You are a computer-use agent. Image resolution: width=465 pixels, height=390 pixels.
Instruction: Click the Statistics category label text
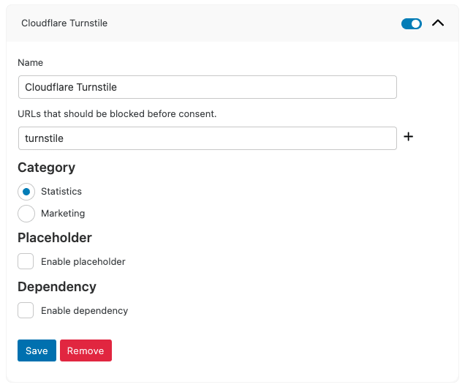click(x=61, y=192)
